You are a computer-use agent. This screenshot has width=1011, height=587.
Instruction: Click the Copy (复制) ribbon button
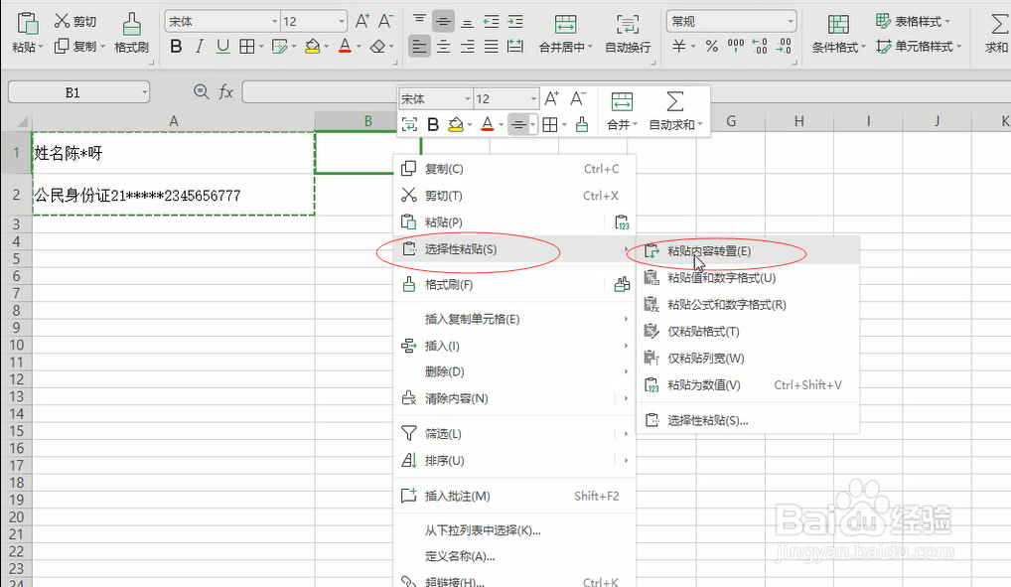[79, 47]
